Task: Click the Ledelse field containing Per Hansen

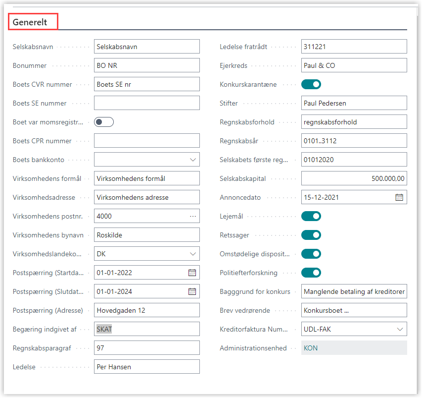Action: [x=146, y=367]
